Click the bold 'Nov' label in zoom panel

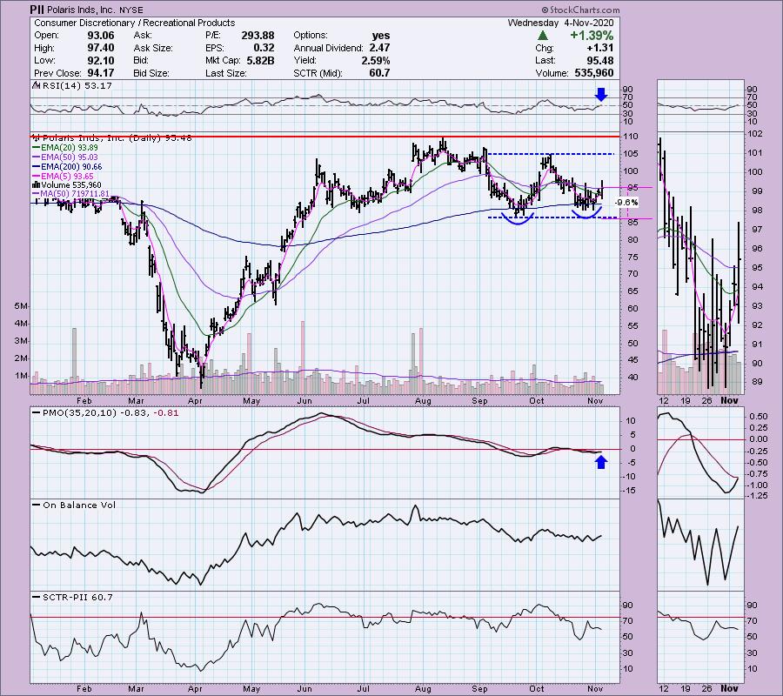tap(729, 401)
